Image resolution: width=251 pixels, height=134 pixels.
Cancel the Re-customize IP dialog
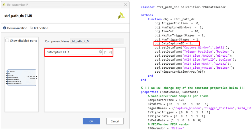115,121
